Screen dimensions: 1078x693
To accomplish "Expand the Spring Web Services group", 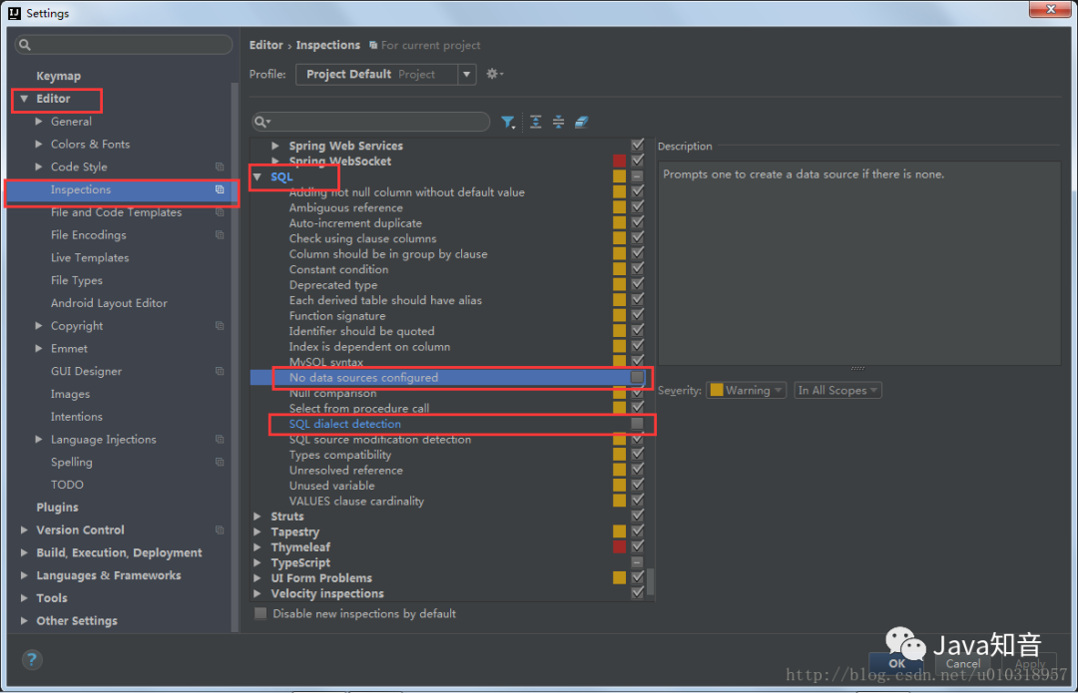I will pyautogui.click(x=275, y=146).
